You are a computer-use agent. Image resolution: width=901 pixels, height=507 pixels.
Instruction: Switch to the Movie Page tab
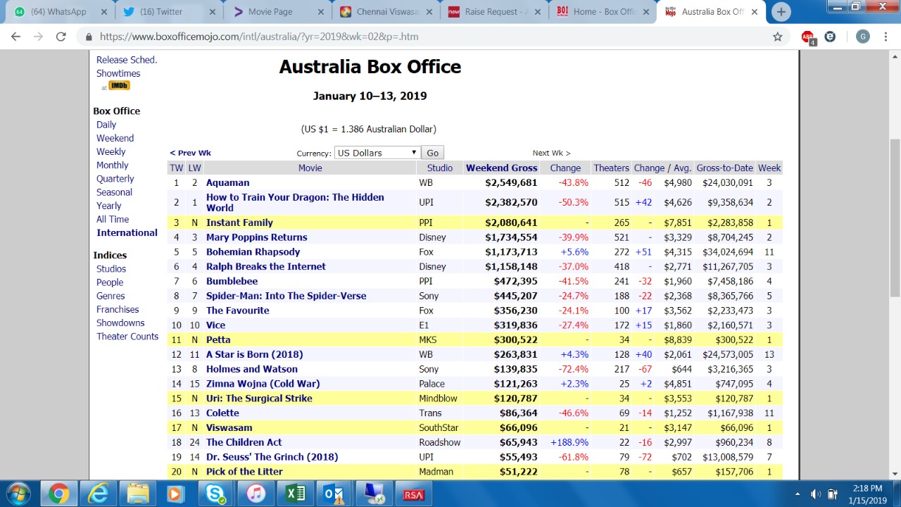point(275,12)
